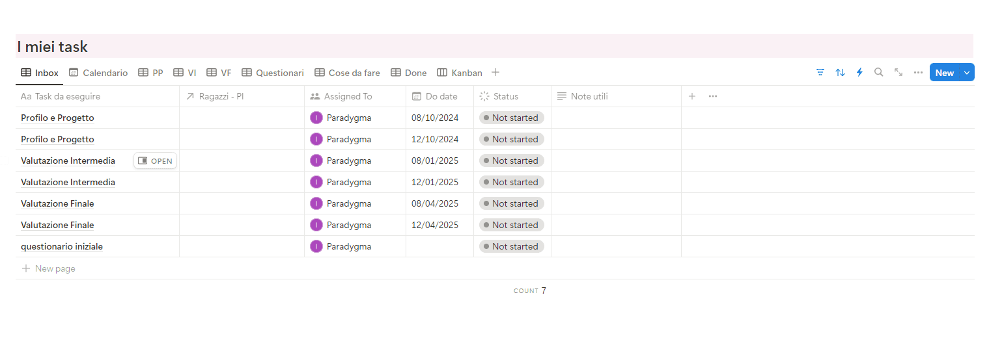This screenshot has height=360, width=989.
Task: Click Ragazzi - PI cell in questionario iniziale row
Action: coord(242,246)
